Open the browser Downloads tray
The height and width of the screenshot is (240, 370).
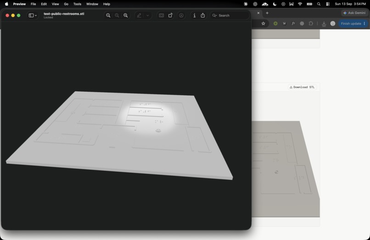324,23
